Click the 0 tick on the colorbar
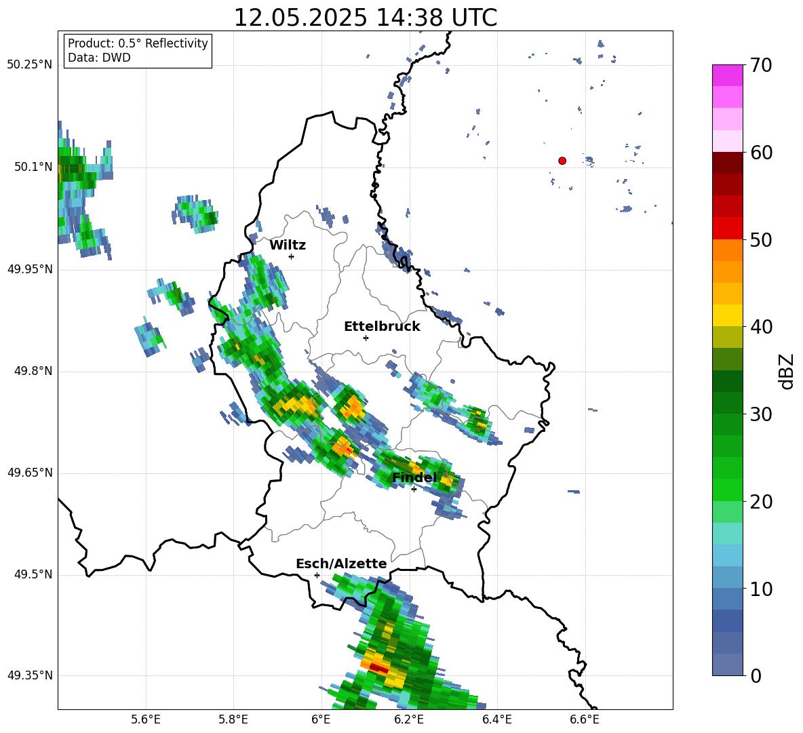This screenshot has height=733, width=803. [x=756, y=675]
